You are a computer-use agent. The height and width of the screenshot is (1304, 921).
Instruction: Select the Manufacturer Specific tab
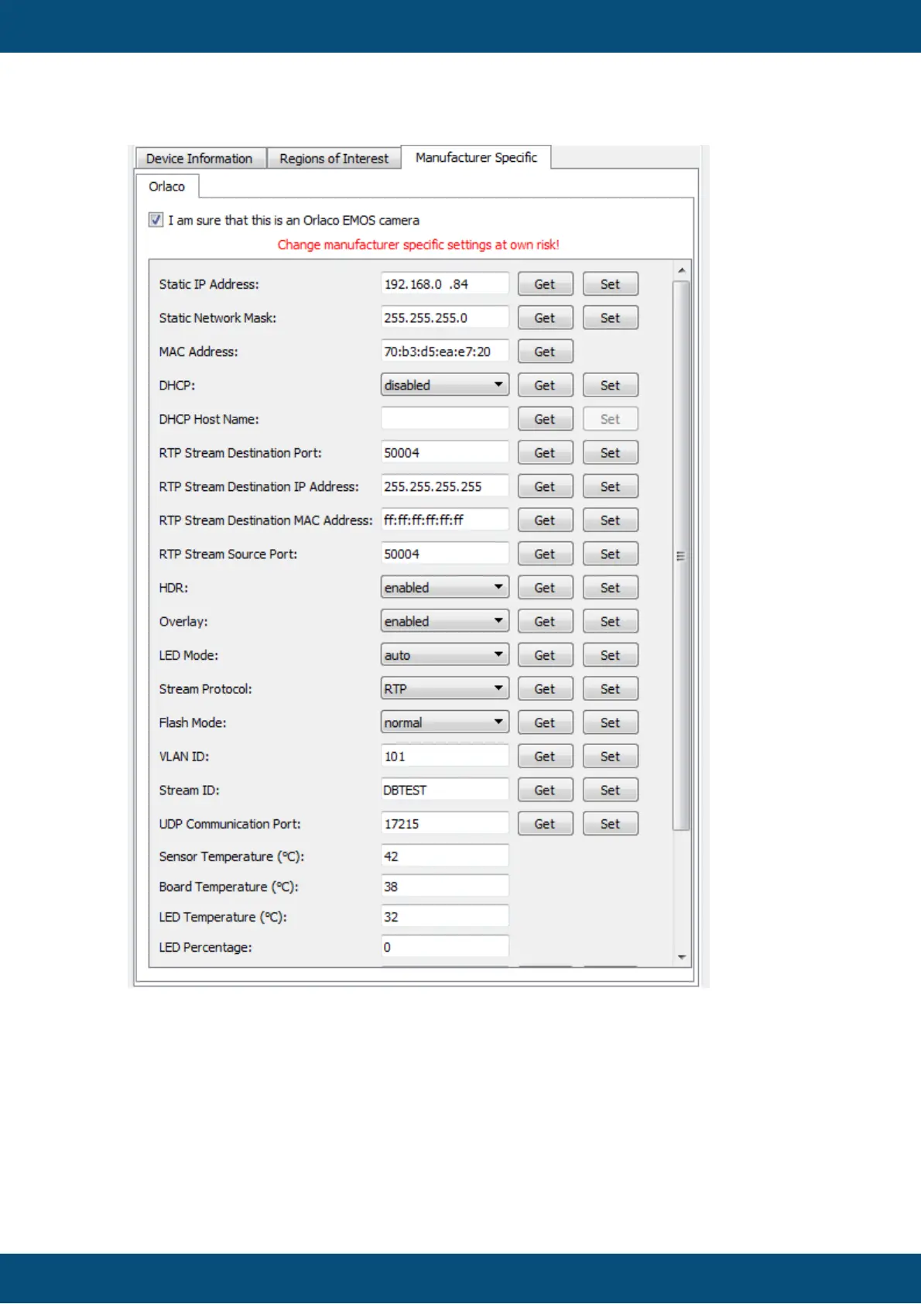pyautogui.click(x=476, y=157)
